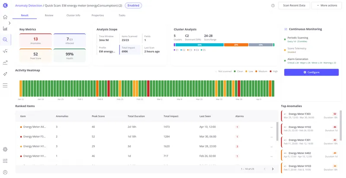Click the C1 cluster legend item
The width and height of the screenshot is (346, 178).
pyautogui.click(x=176, y=50)
